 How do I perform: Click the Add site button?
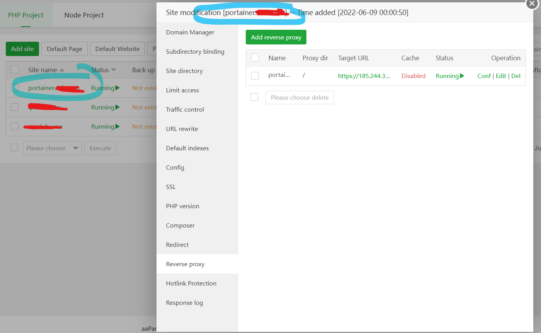(x=22, y=49)
